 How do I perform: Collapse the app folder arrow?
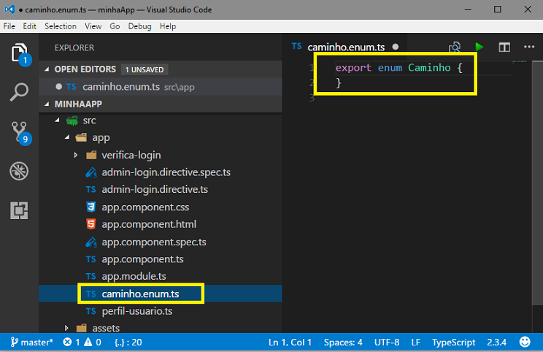[x=67, y=137]
